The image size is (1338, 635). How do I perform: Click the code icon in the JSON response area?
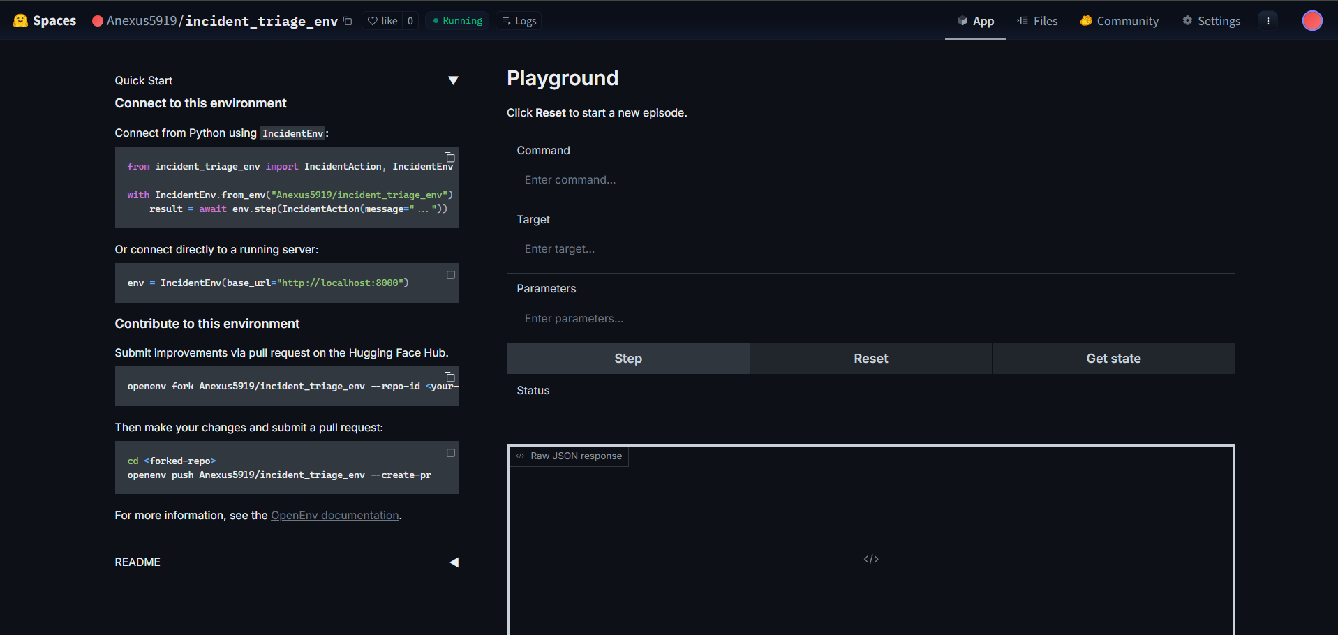click(x=871, y=559)
